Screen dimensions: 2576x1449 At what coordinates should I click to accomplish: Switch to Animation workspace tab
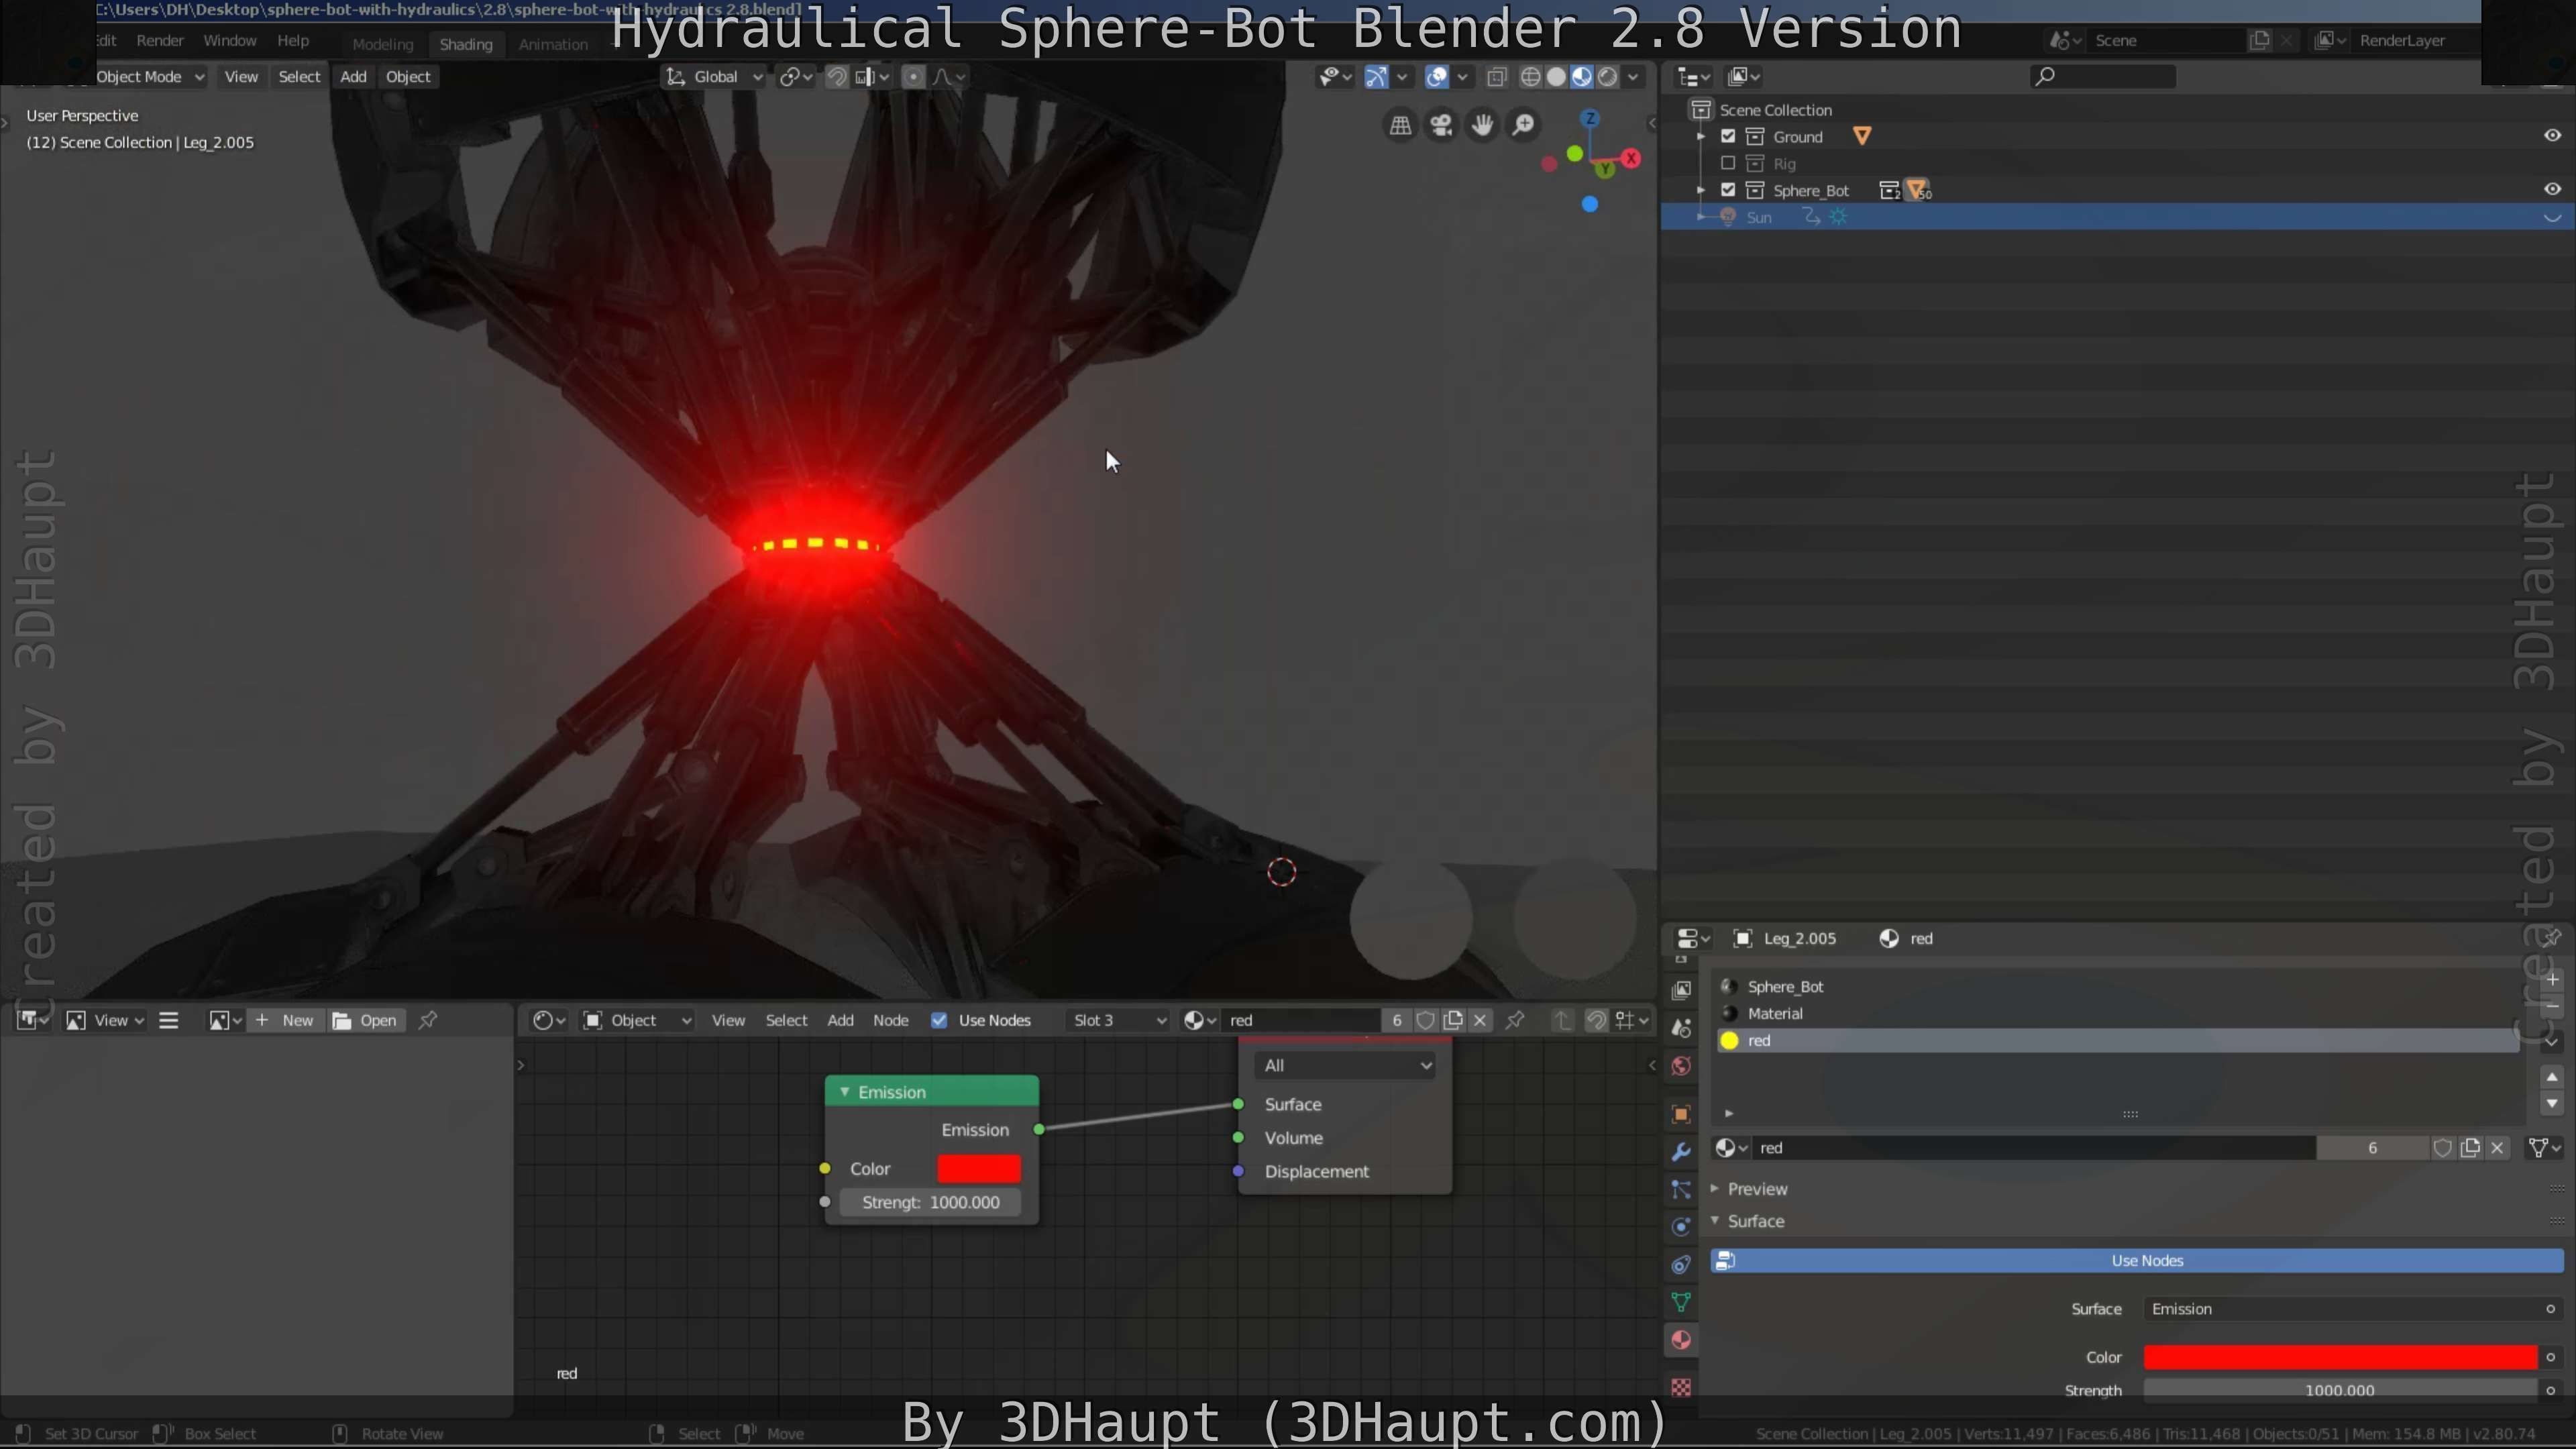(553, 44)
